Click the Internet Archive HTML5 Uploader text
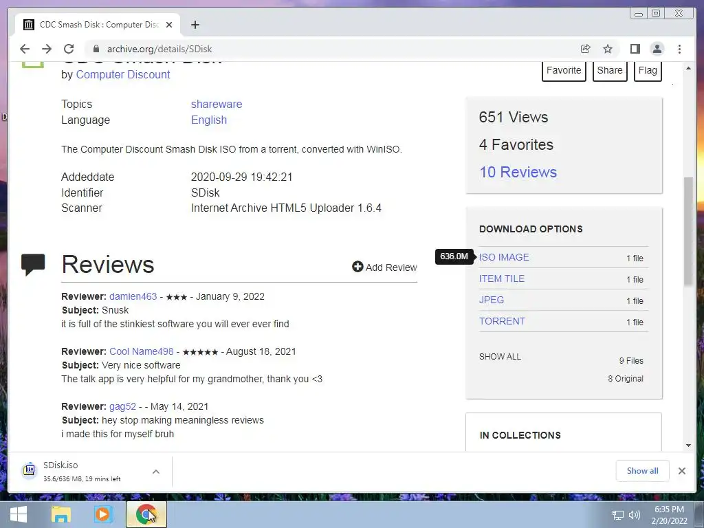Screen dimensions: 704x528 point(286,208)
